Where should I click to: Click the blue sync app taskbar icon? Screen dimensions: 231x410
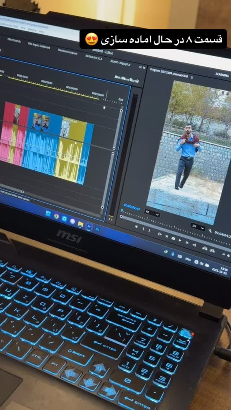[64, 219]
